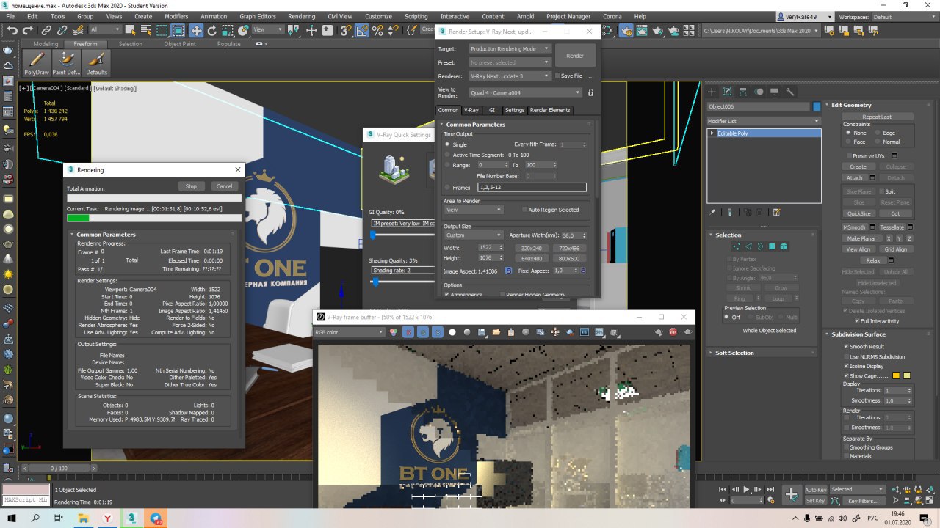The height and width of the screenshot is (528, 940).
Task: Open the Rendering menu
Action: [x=302, y=16]
